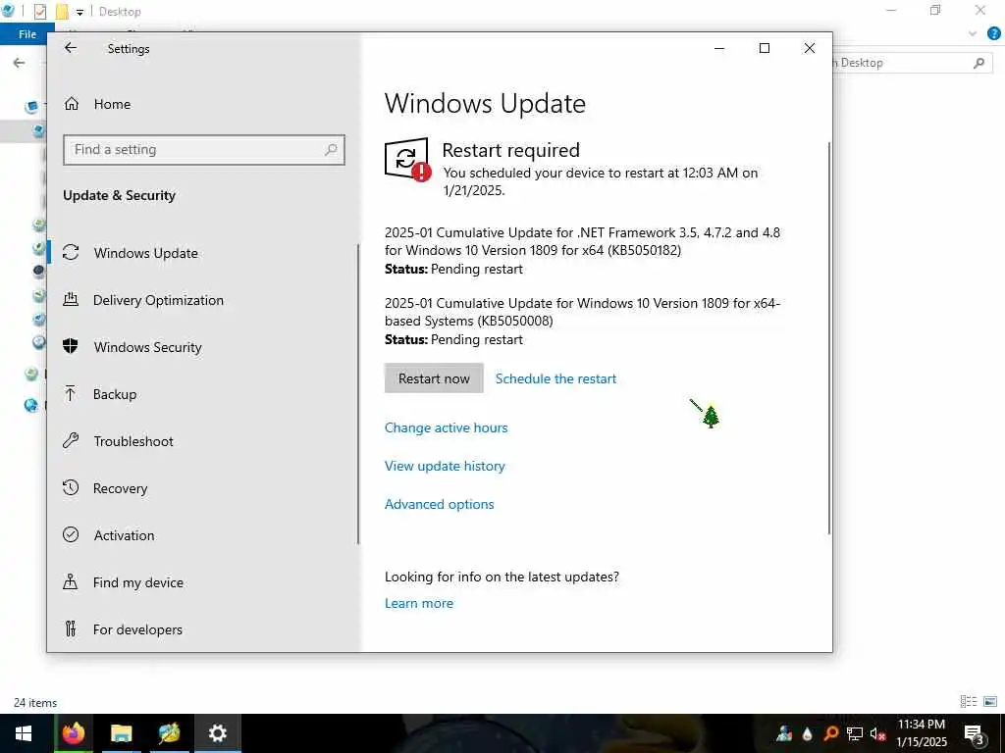Click the Update & Security heading
This screenshot has height=753, width=1005.
(119, 196)
